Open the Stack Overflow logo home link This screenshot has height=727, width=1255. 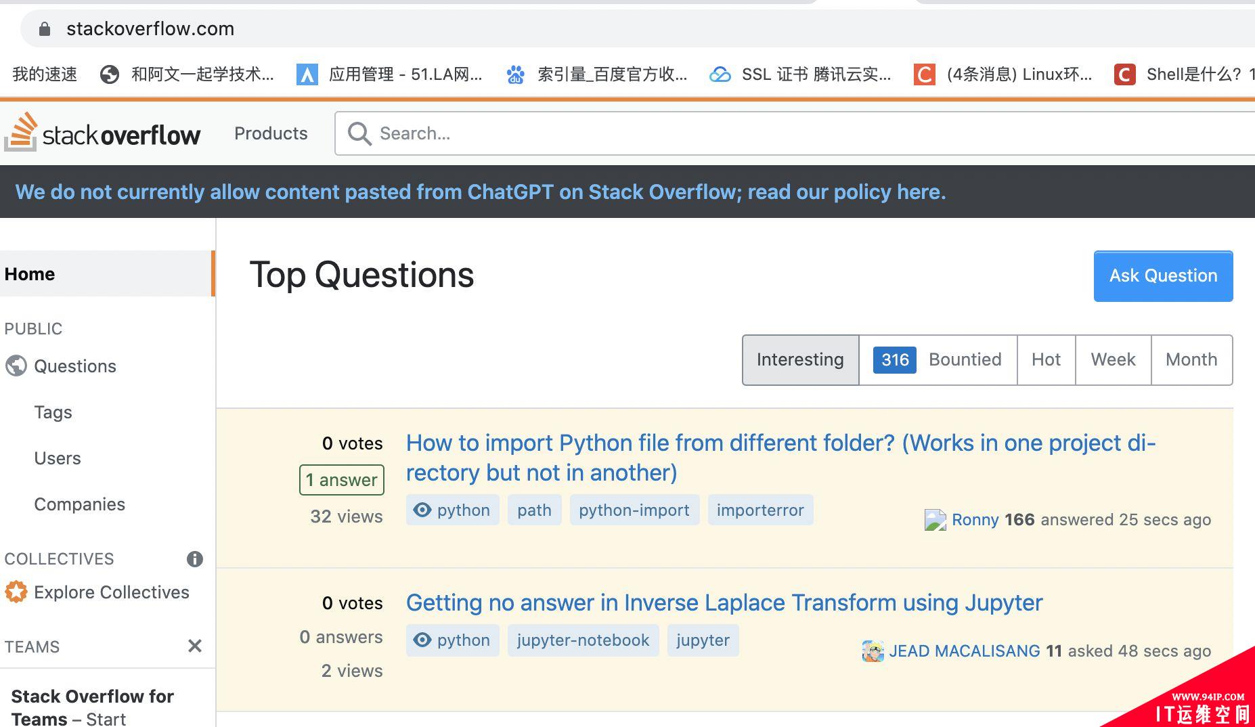103,133
